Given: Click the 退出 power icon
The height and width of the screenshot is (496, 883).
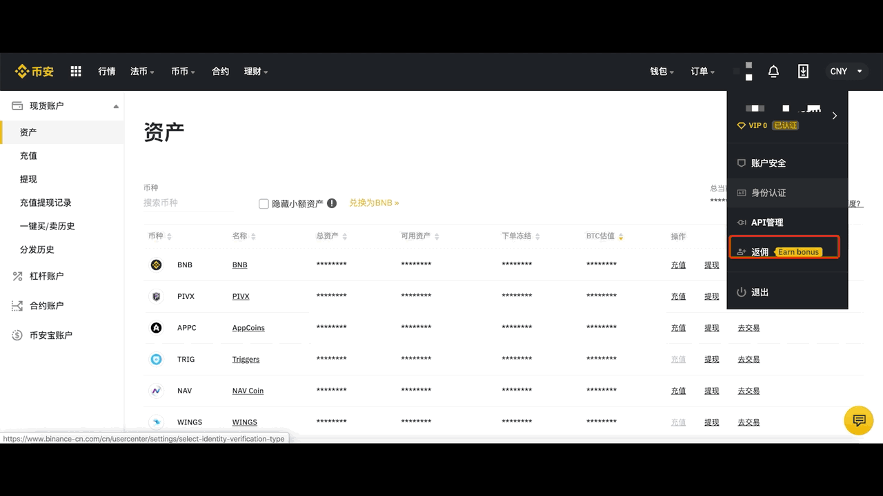Looking at the screenshot, I should [742, 292].
